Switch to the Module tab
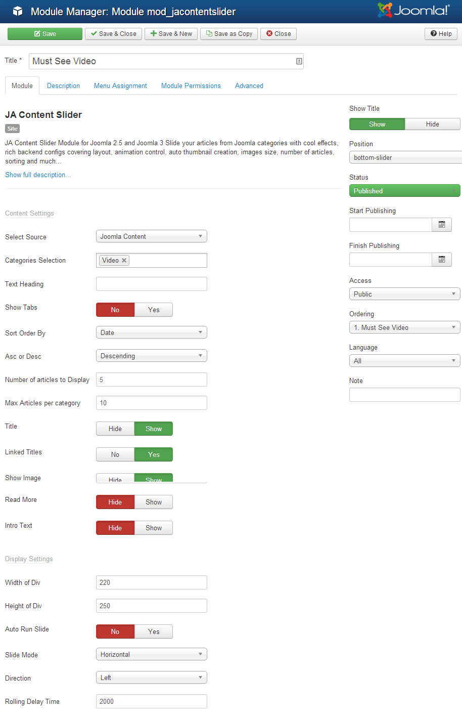Image resolution: width=462 pixels, height=717 pixels. [22, 86]
